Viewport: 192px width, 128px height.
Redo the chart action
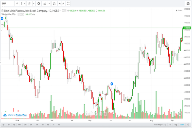pyautogui.click(x=63, y=4)
